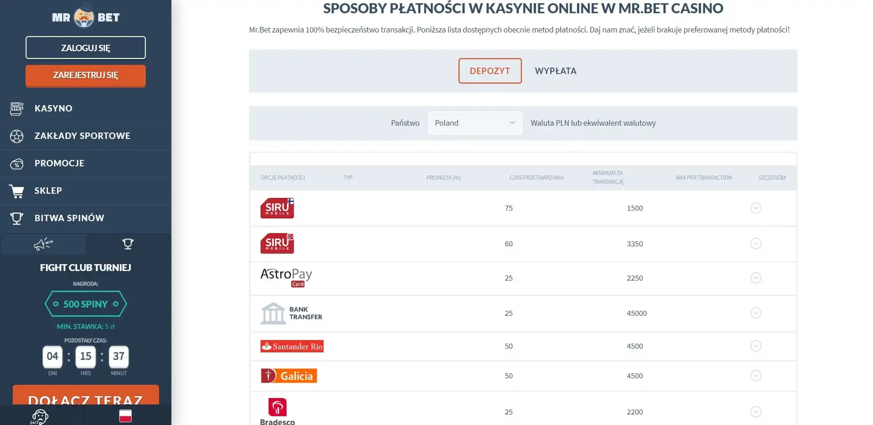Expand details for Santander Río row
Viewport: 873px width, 425px height.
[x=756, y=346]
